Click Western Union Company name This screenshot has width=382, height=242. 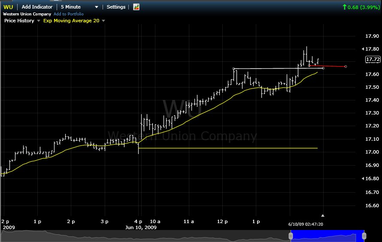pos(27,14)
